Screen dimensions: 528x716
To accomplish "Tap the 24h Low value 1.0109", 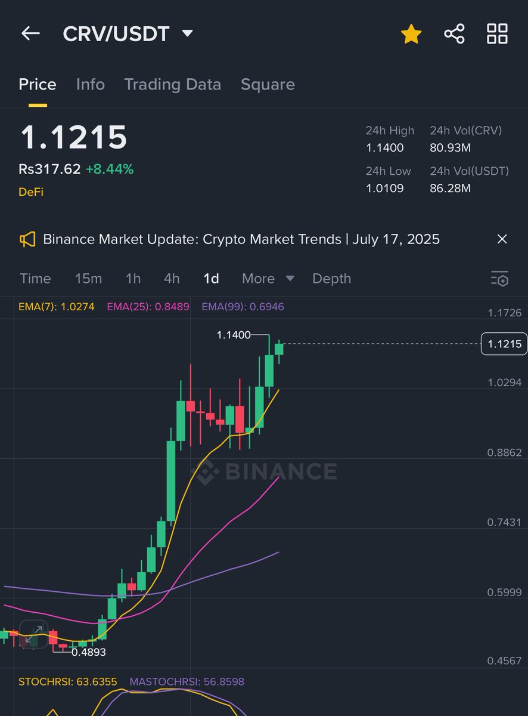I will [x=384, y=189].
